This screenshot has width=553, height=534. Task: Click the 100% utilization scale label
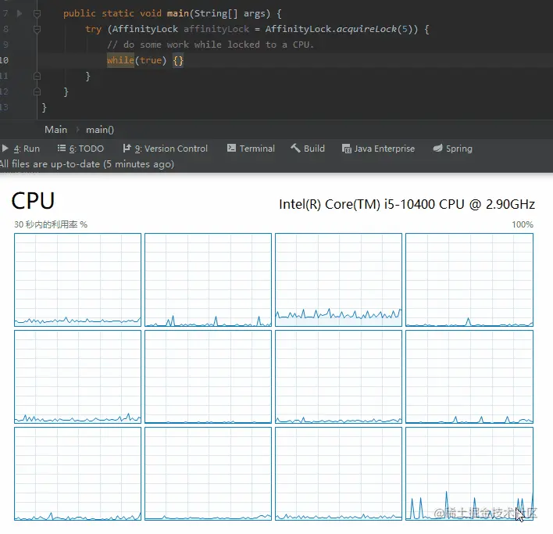click(x=523, y=224)
